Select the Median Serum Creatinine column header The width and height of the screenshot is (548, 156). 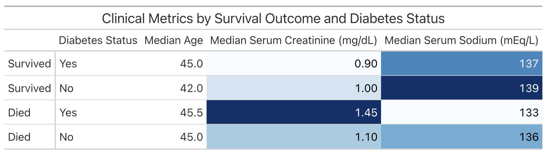(x=293, y=41)
